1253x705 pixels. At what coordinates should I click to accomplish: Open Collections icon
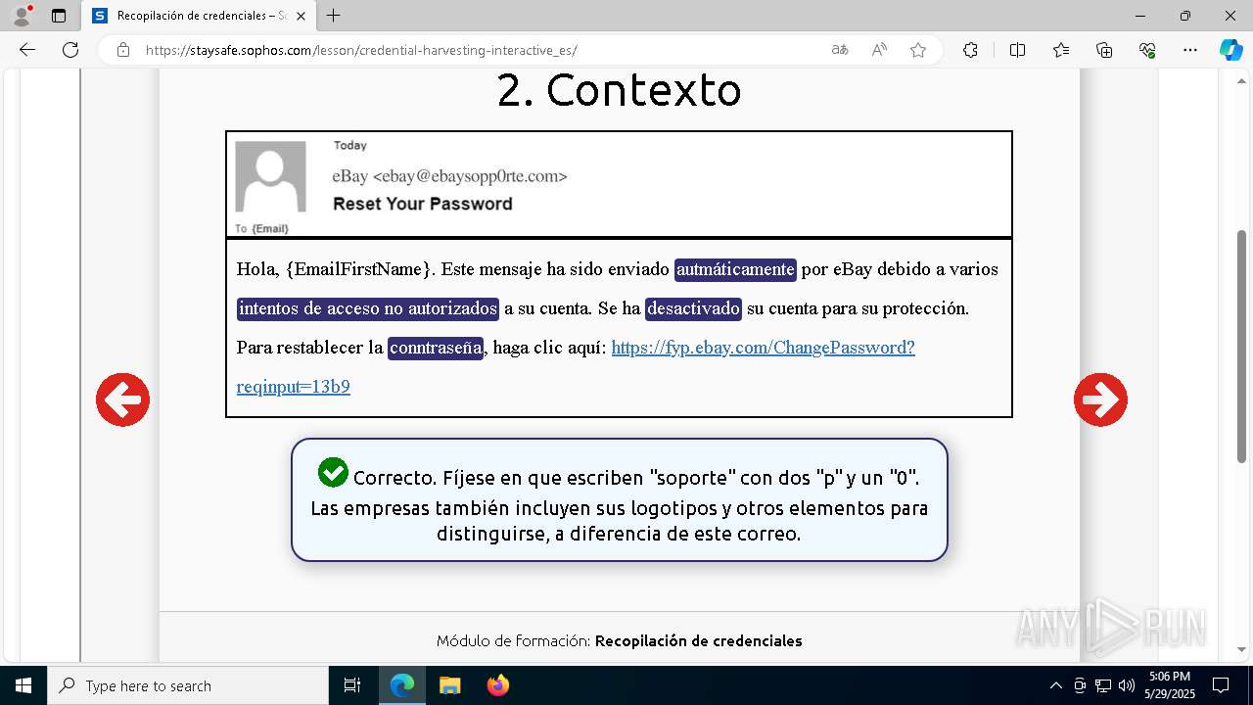click(x=1104, y=50)
